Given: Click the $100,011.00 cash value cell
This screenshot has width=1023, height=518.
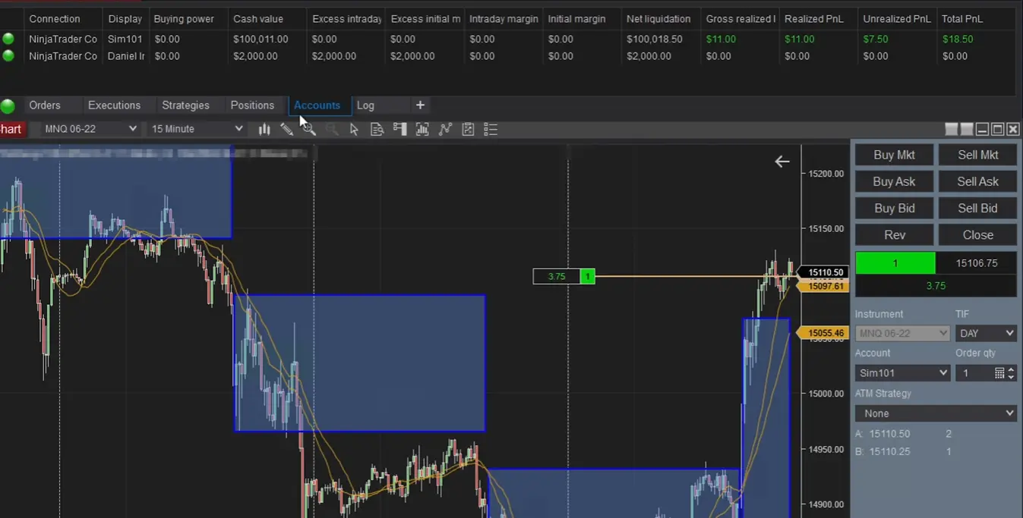Looking at the screenshot, I should [260, 39].
